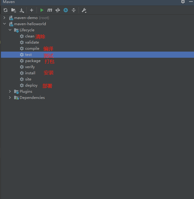The width and height of the screenshot is (194, 199).
Task: Execute Maven goal via m icon
Action: tap(50, 10)
